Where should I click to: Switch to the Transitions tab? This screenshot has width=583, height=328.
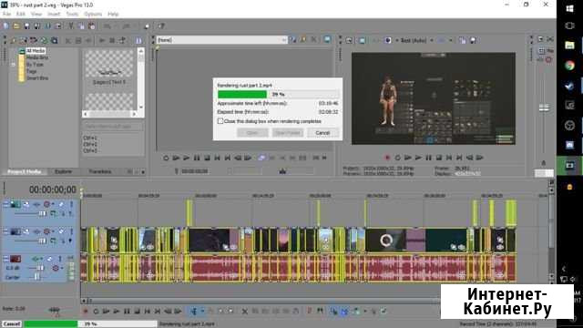pos(100,171)
